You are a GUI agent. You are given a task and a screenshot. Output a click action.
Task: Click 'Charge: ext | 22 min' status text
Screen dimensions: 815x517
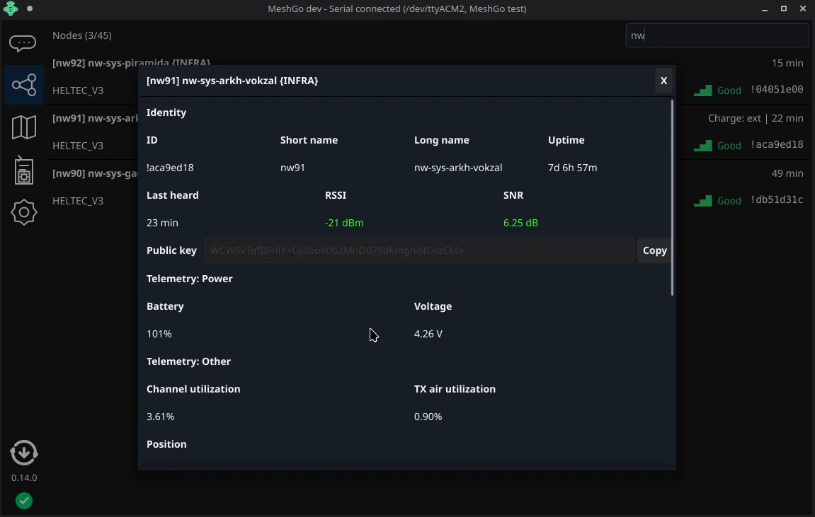756,118
